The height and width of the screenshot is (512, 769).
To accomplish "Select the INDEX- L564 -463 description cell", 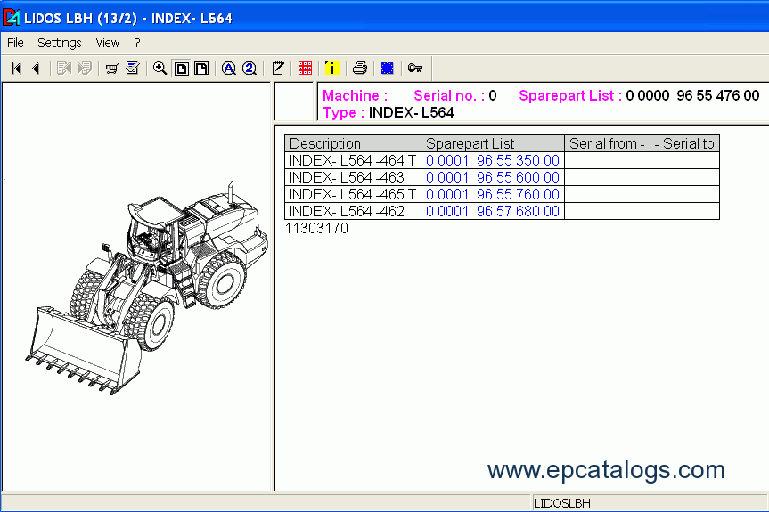I will [x=353, y=177].
